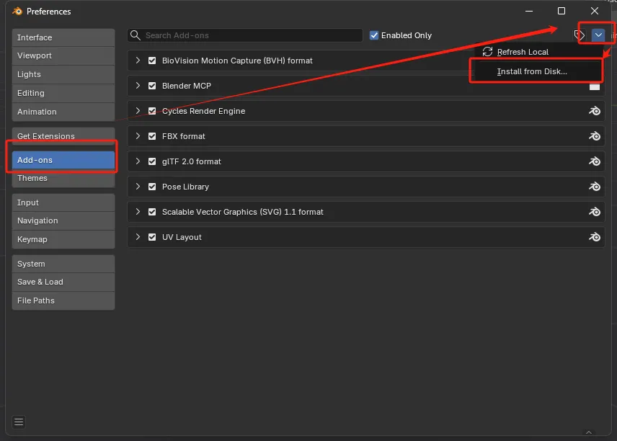
Task: Uncheck the UV Layout add-on
Action: tap(152, 237)
